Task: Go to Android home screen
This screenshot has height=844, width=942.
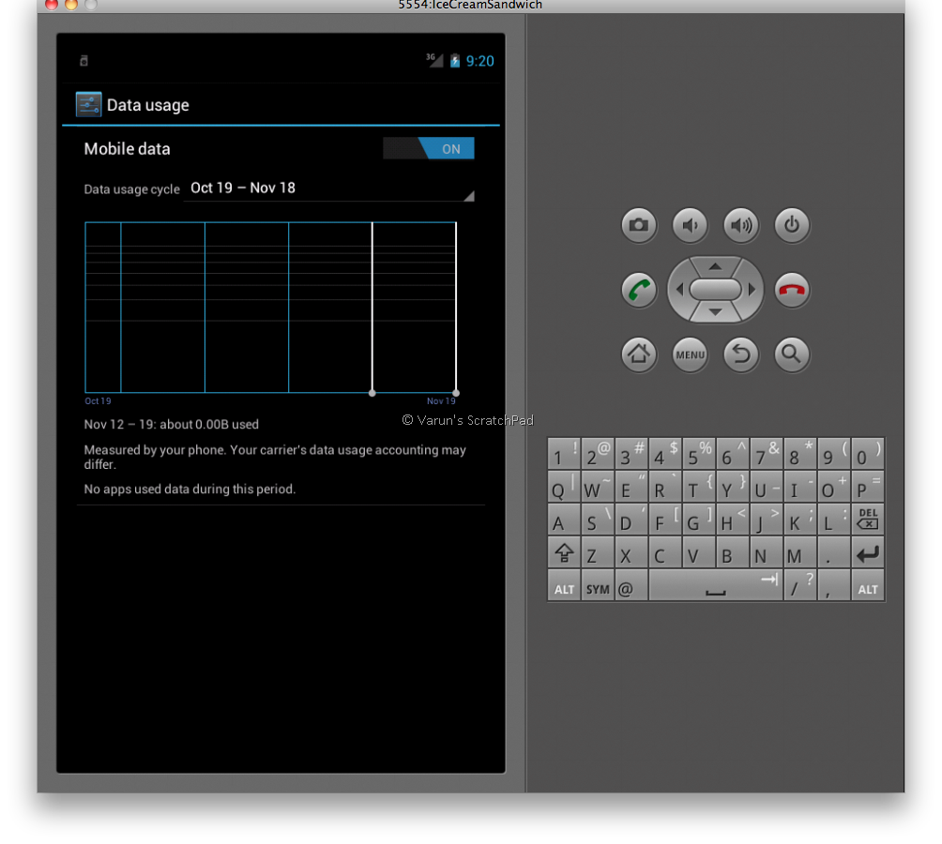Action: [639, 354]
